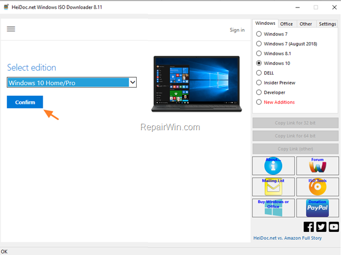Open HeiDoc.net vs. Amazon Full Story link
This screenshot has height=255, width=341.
287,238
